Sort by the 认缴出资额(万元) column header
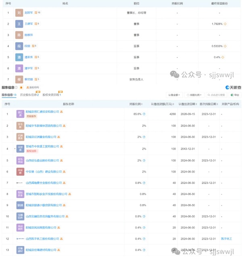The height and width of the screenshot is (268, 242). coord(163,104)
